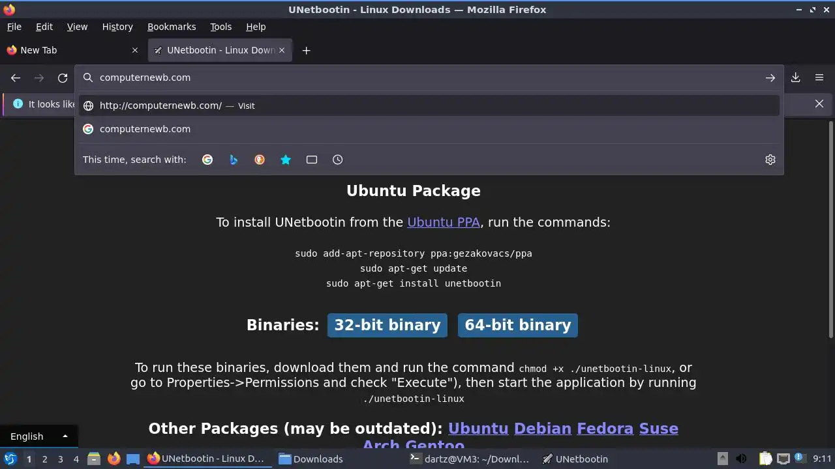The width and height of the screenshot is (835, 469).
Task: Click the notification info tray icon
Action: (x=800, y=459)
